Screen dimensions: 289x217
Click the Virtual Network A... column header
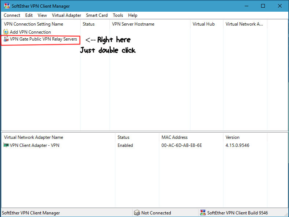click(x=245, y=24)
